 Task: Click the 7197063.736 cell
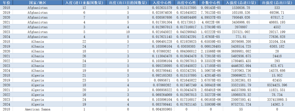tap(241, 71)
